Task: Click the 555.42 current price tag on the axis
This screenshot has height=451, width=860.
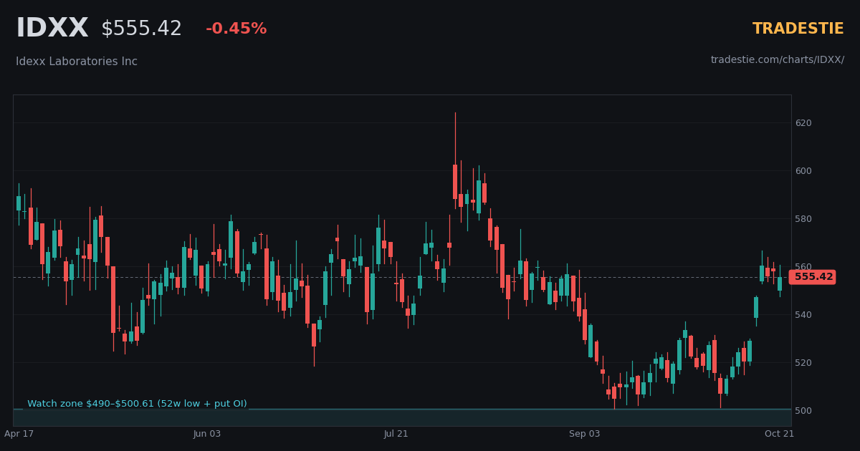Action: click(813, 277)
